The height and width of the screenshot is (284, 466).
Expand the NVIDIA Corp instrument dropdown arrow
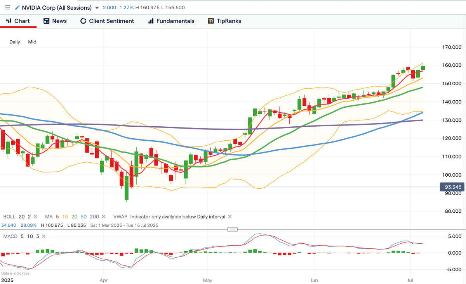pos(97,8)
